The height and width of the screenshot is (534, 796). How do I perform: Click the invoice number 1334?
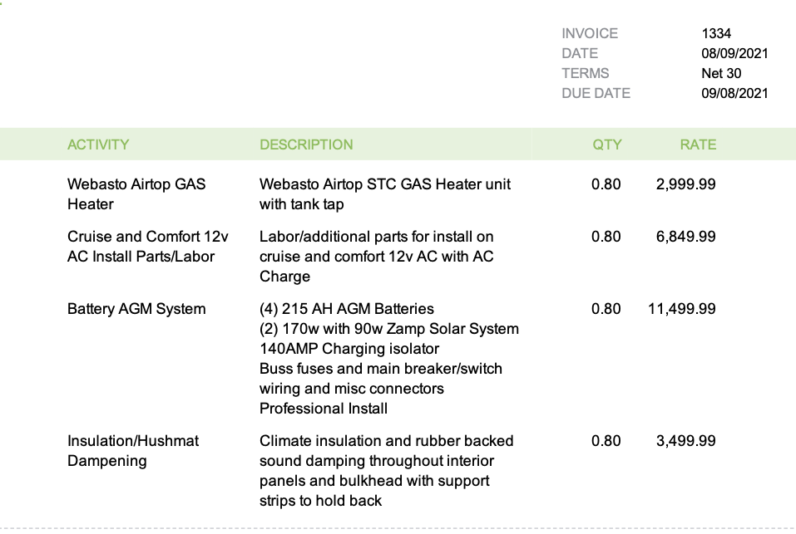point(716,33)
